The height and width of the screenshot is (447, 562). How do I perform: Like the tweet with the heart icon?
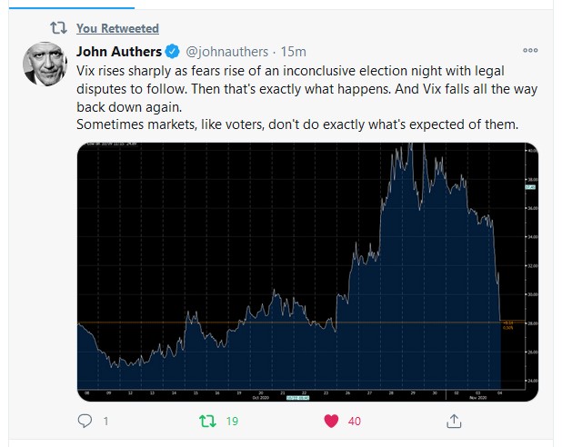[x=332, y=421]
